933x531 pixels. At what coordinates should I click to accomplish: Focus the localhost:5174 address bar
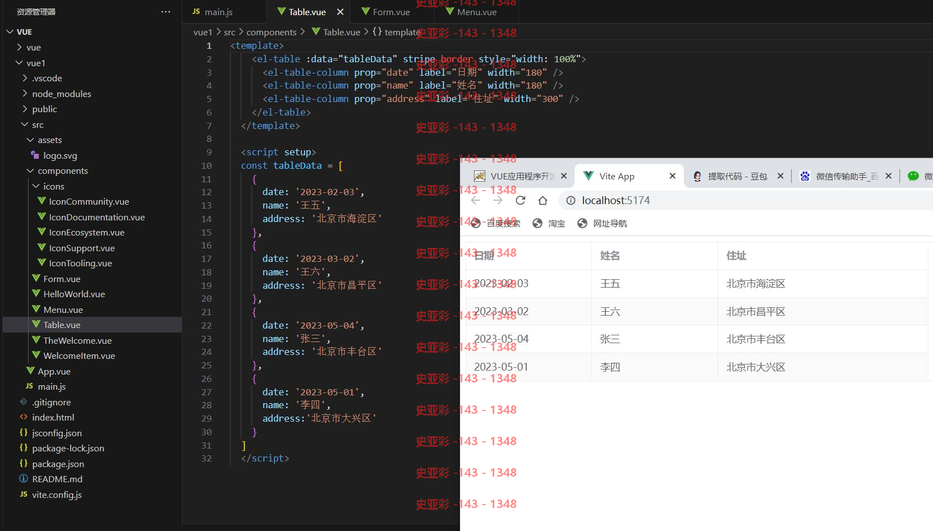[746, 200]
